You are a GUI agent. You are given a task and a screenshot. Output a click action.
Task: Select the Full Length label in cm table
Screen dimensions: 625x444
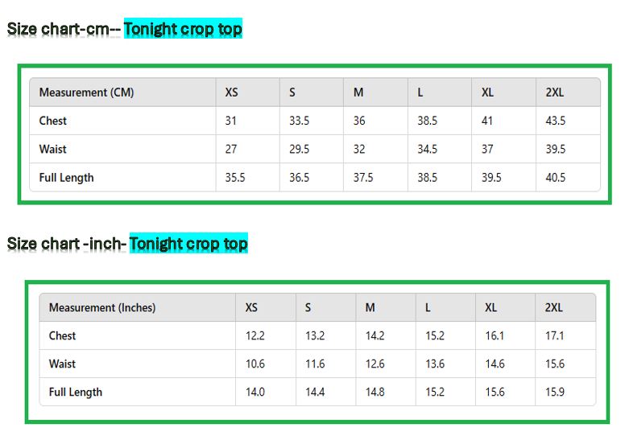pyautogui.click(x=66, y=178)
